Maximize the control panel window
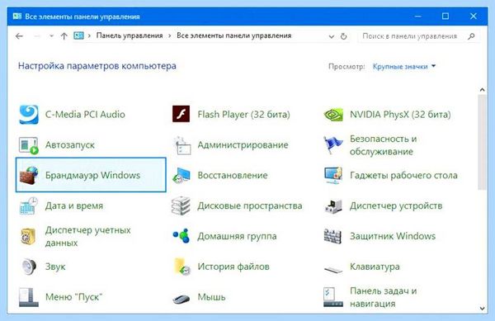 pos(445,17)
